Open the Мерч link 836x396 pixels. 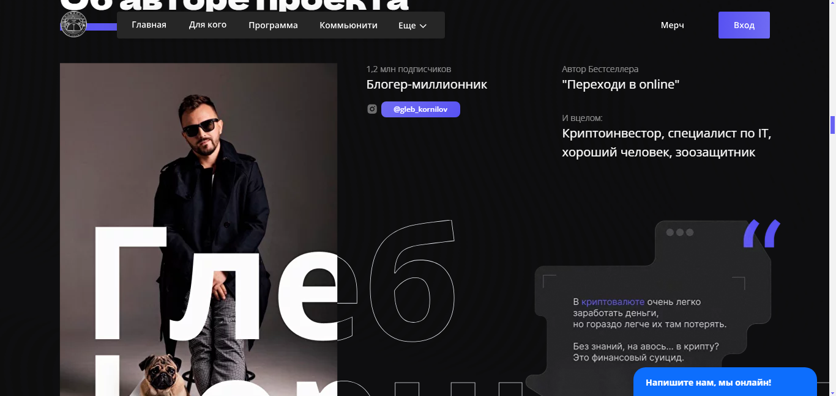(672, 26)
